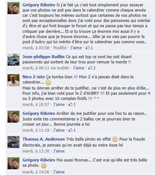Like Thomas A. Anderson's comment at 13:30

point(59,151)
